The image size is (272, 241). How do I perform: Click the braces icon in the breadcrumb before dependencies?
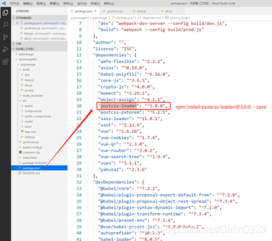click(139, 18)
